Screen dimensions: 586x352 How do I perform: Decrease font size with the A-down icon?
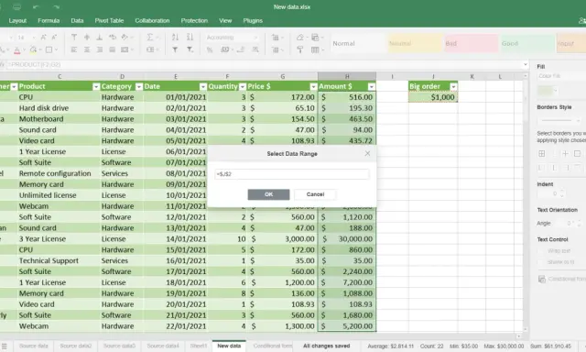pyautogui.click(x=54, y=37)
